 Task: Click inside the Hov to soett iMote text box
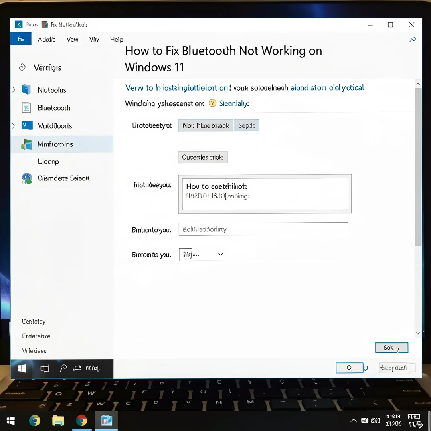[265, 194]
